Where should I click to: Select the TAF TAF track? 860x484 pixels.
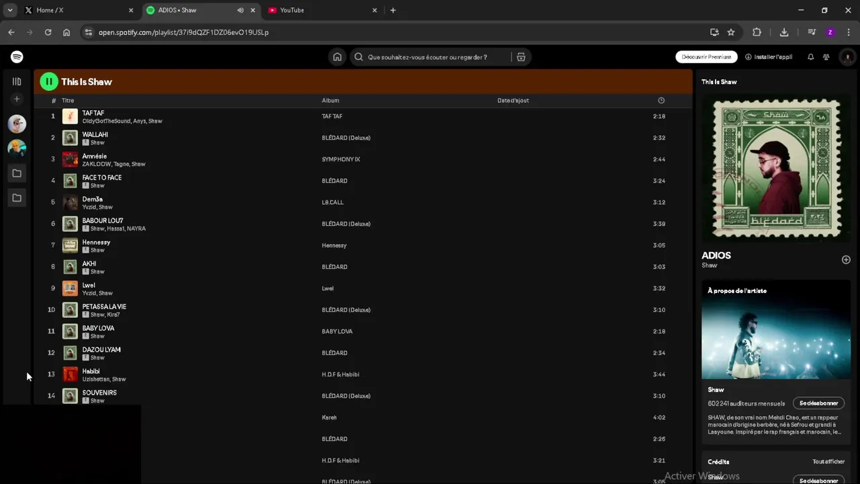point(363,116)
